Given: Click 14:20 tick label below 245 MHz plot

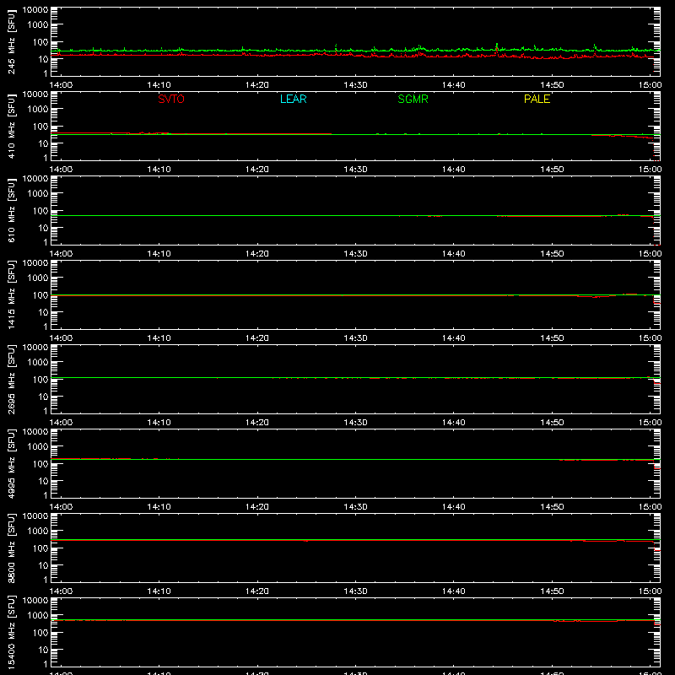Looking at the screenshot, I should click(257, 85).
